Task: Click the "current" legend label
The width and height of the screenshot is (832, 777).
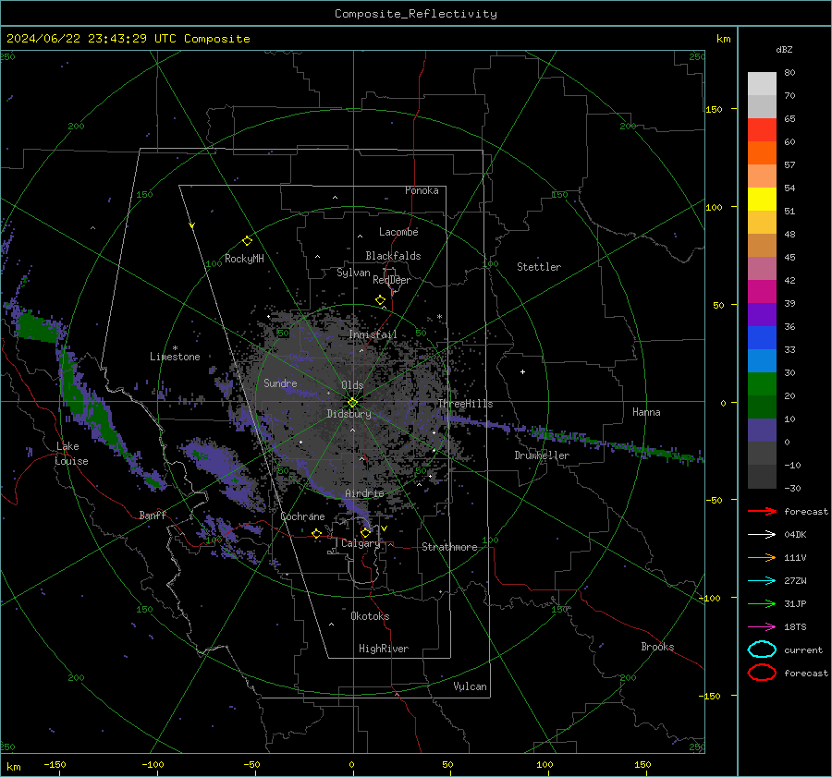Action: (x=803, y=650)
